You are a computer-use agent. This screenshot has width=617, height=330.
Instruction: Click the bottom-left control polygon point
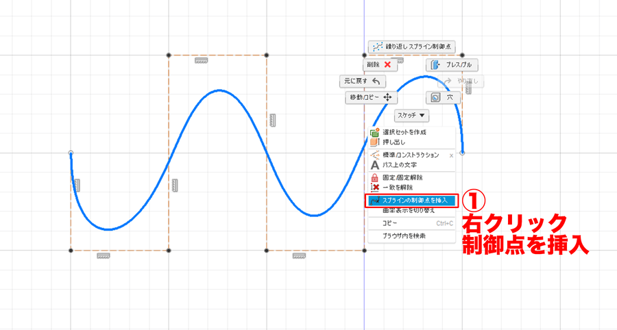71,251
